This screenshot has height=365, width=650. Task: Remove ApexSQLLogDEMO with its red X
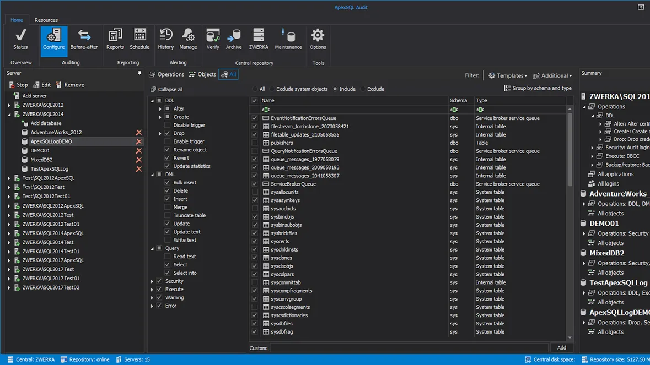click(139, 141)
